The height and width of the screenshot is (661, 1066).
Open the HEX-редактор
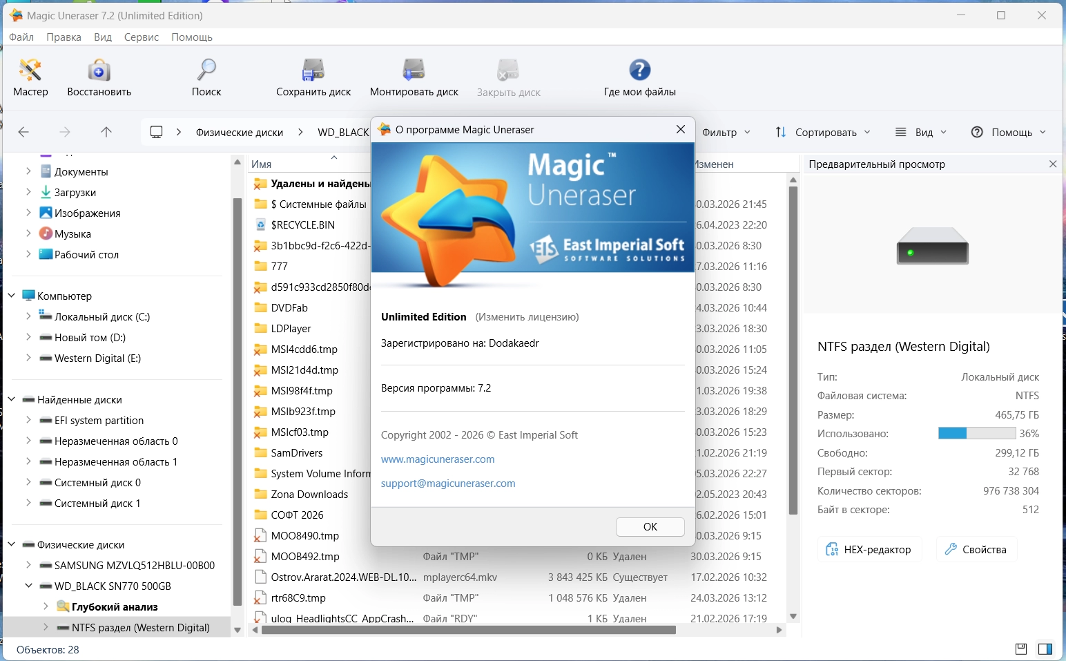tap(869, 550)
